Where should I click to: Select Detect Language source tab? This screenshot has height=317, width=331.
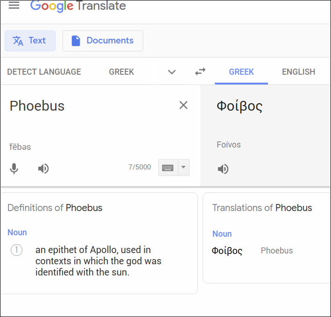click(x=44, y=72)
